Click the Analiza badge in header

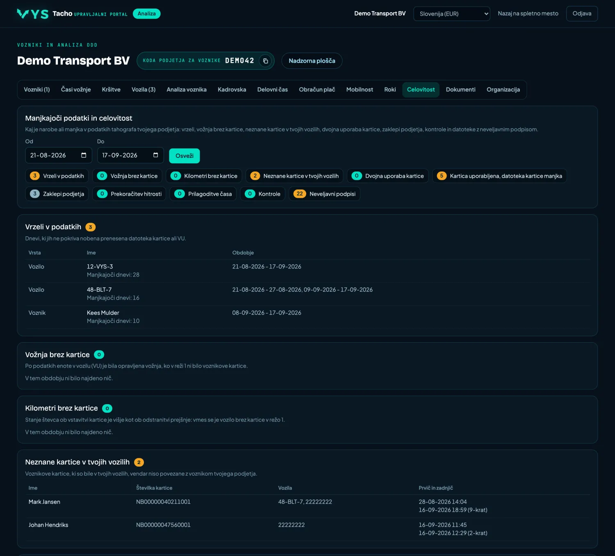146,14
